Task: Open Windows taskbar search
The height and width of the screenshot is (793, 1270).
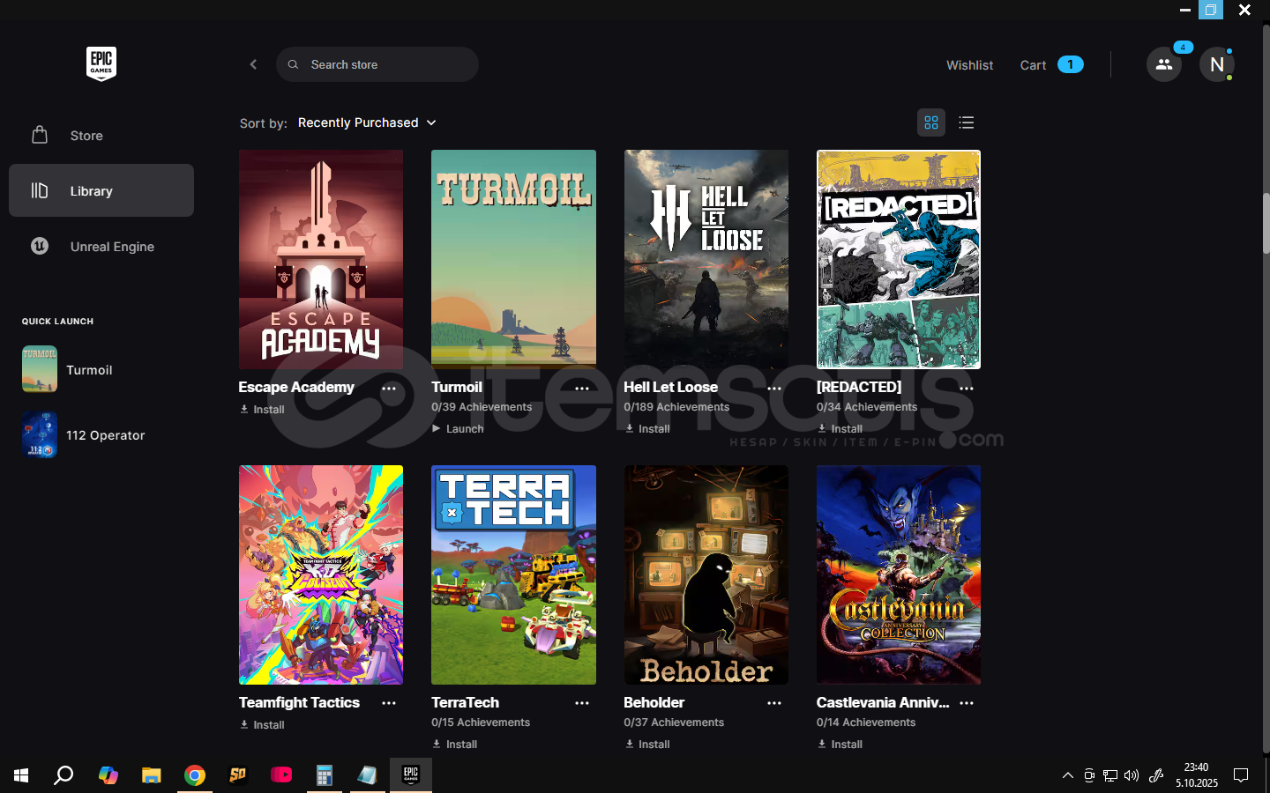Action: [63, 775]
